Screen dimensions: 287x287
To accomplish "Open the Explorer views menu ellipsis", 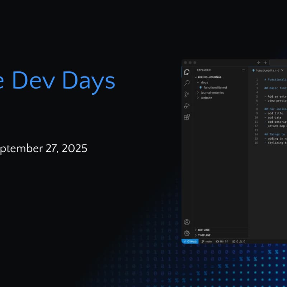I will coord(243,70).
